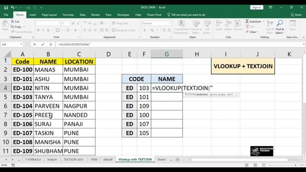
Task: Click the Fill Color bucket icon
Action: (x=68, y=30)
